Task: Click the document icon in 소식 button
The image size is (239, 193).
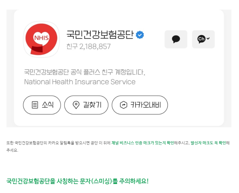Action: 35,105
